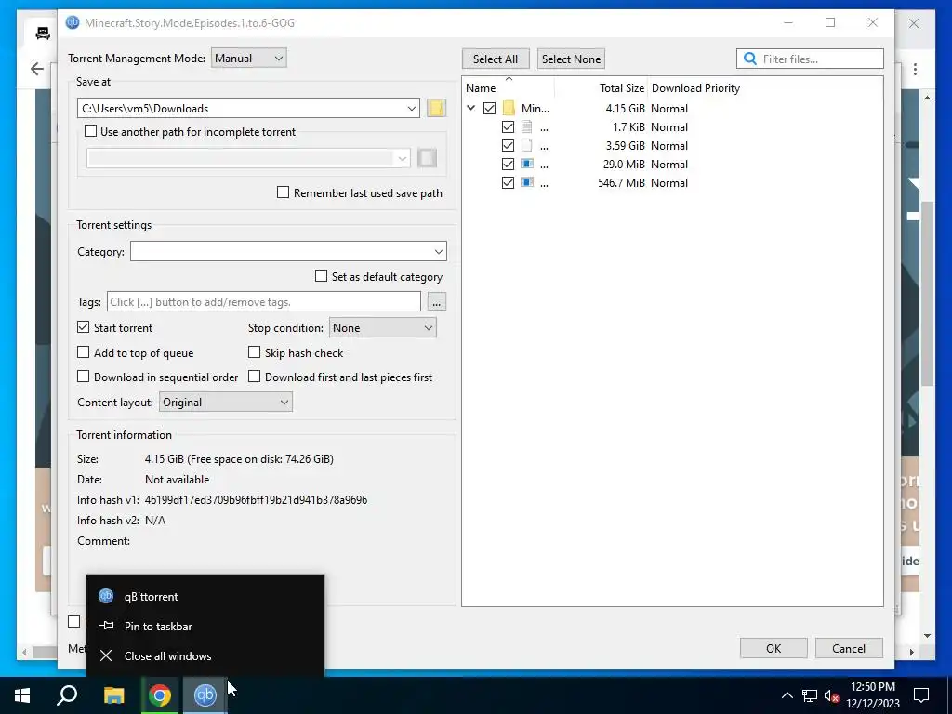
Task: Uncheck the Start torrent checkbox
Action: [x=83, y=327]
